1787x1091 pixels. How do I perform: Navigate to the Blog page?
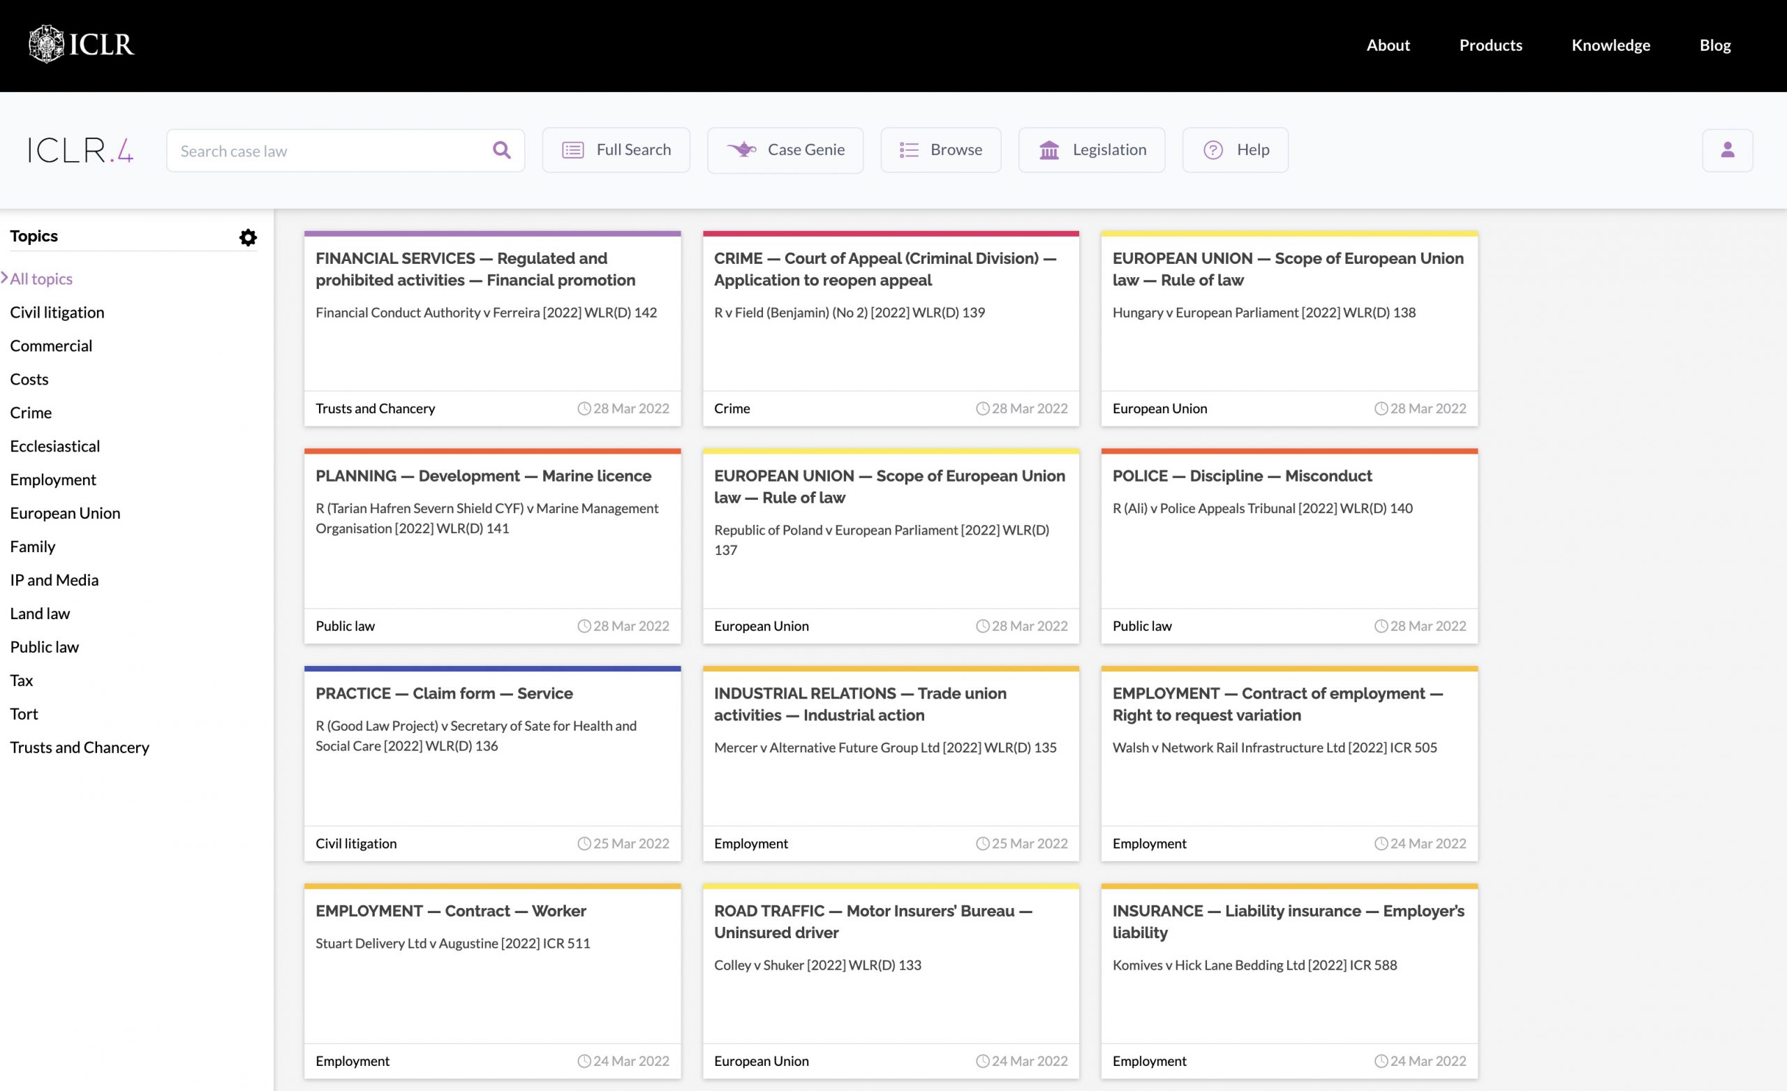click(x=1714, y=44)
